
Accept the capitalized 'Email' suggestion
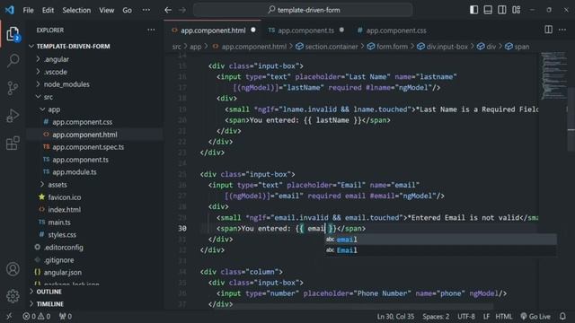[440, 250]
